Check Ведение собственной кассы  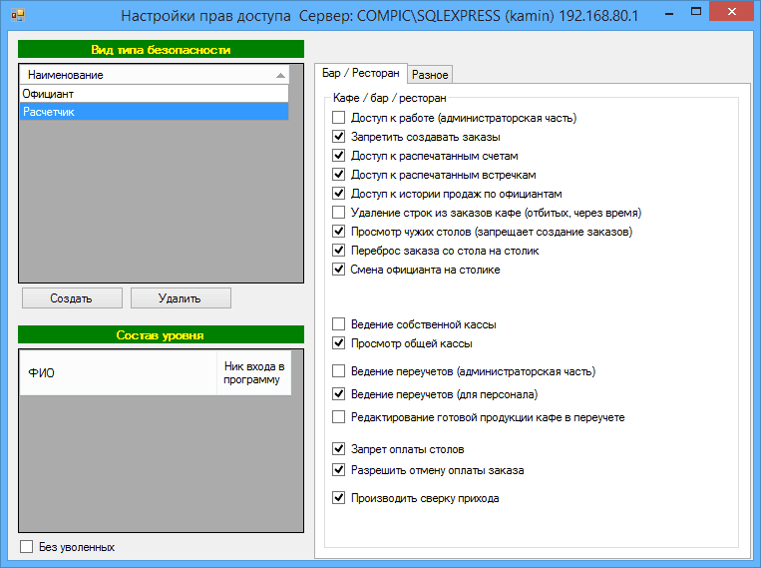(339, 324)
